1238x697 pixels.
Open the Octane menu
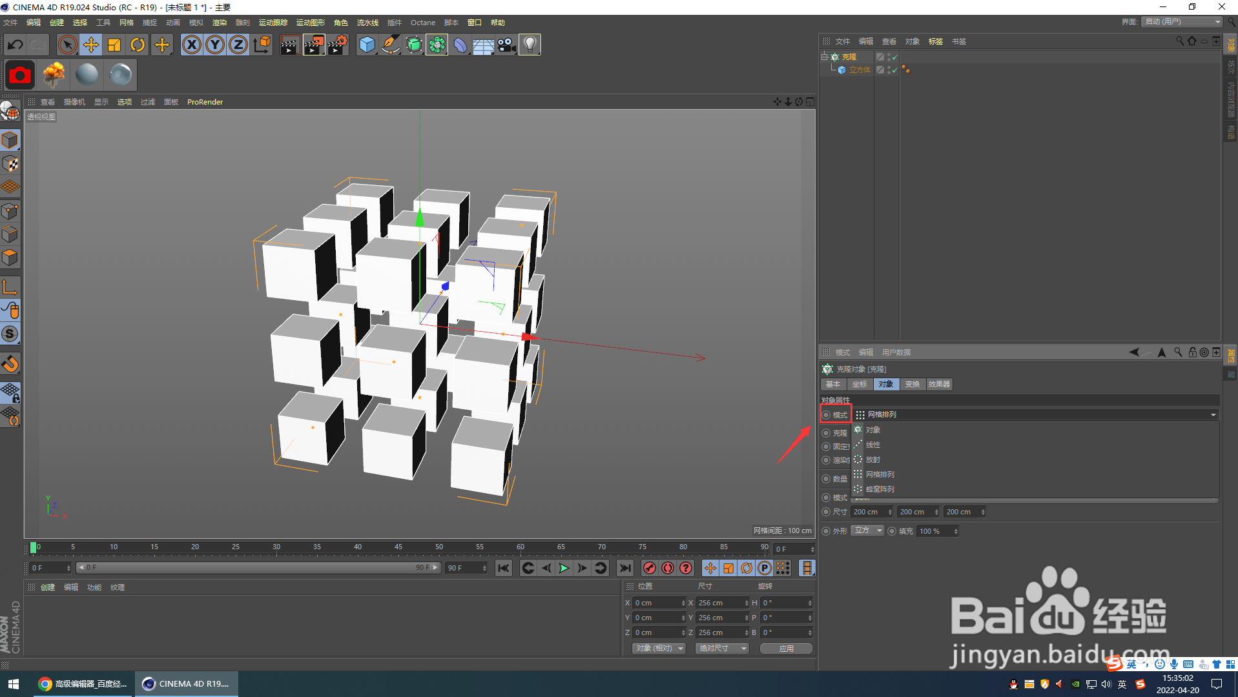click(x=423, y=23)
